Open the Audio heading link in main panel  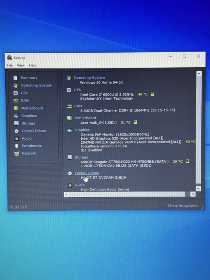click(80, 185)
